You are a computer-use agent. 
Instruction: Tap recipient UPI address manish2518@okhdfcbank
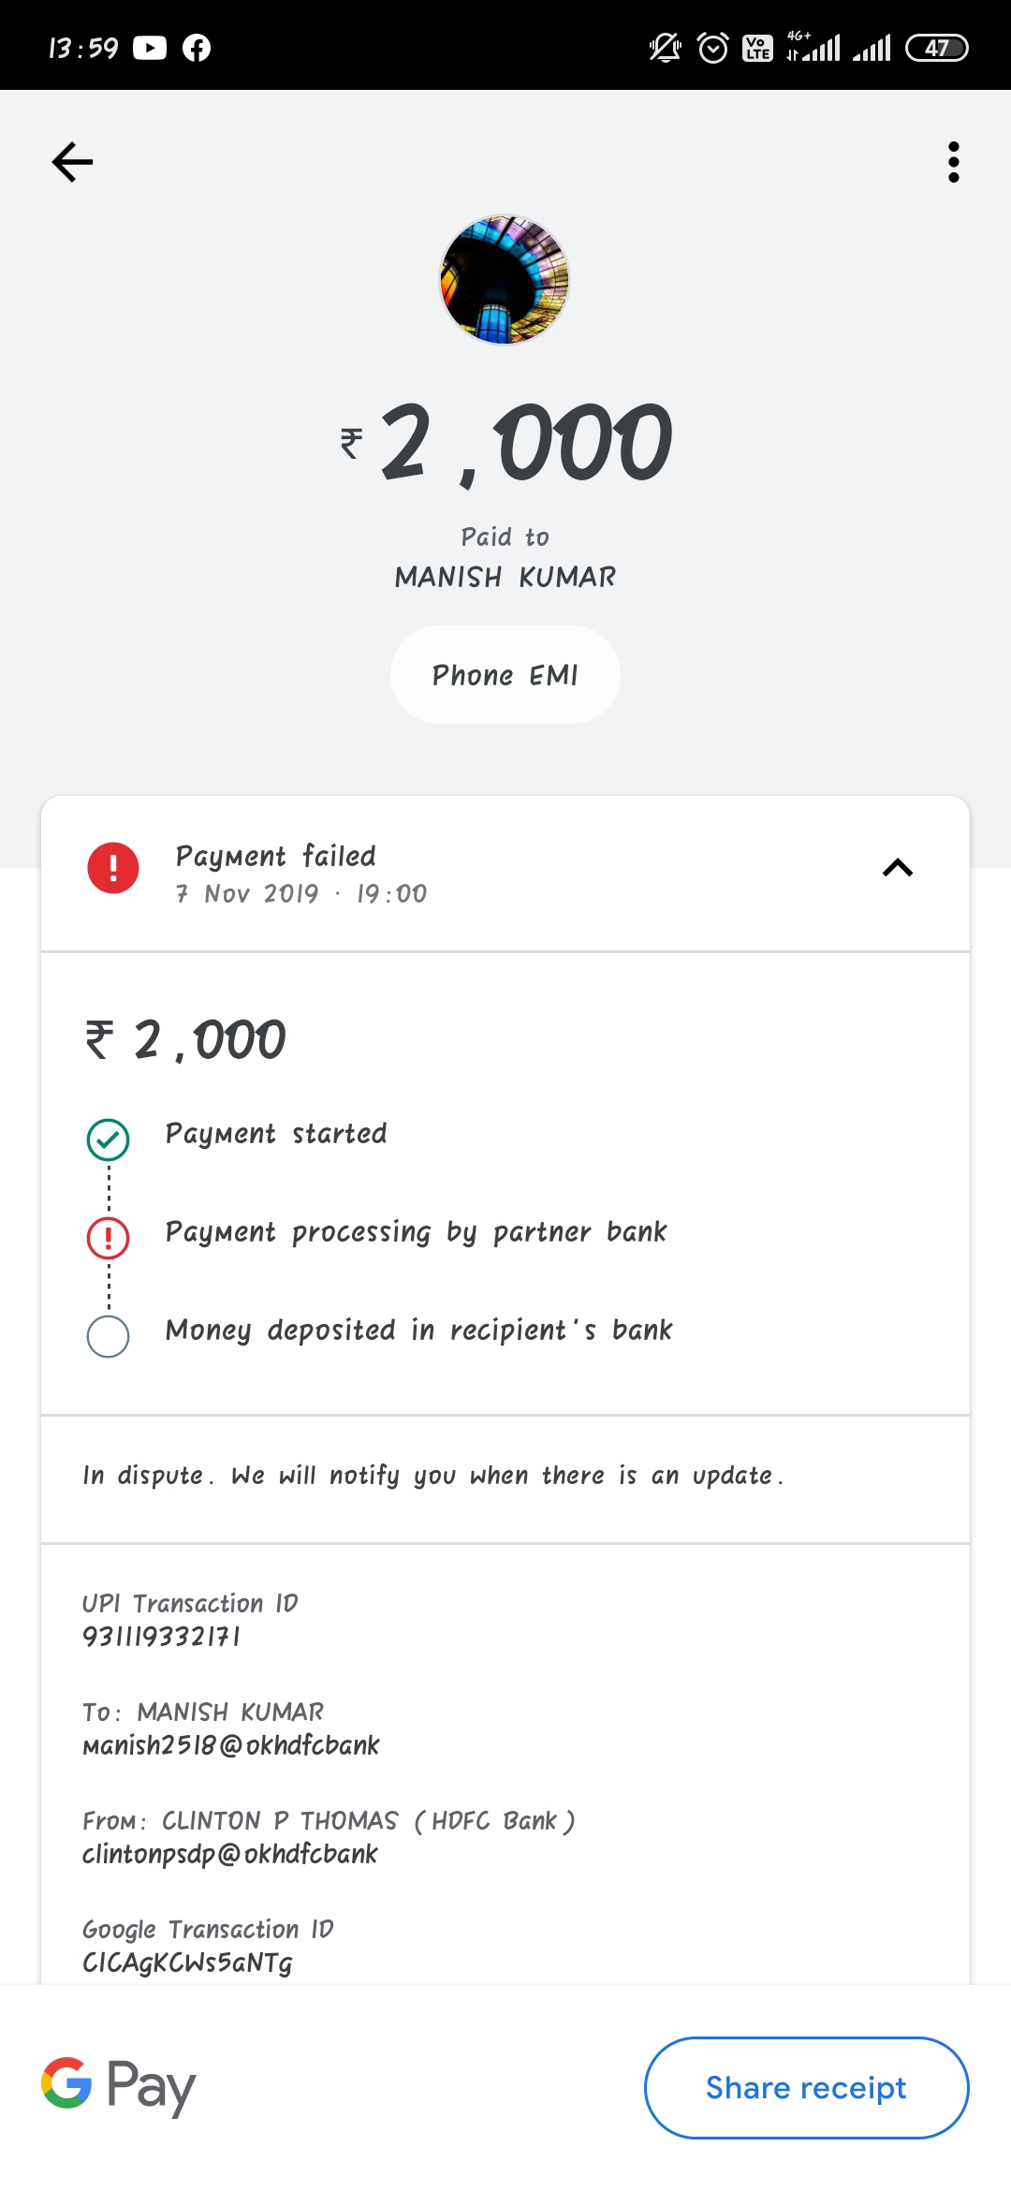click(231, 1745)
